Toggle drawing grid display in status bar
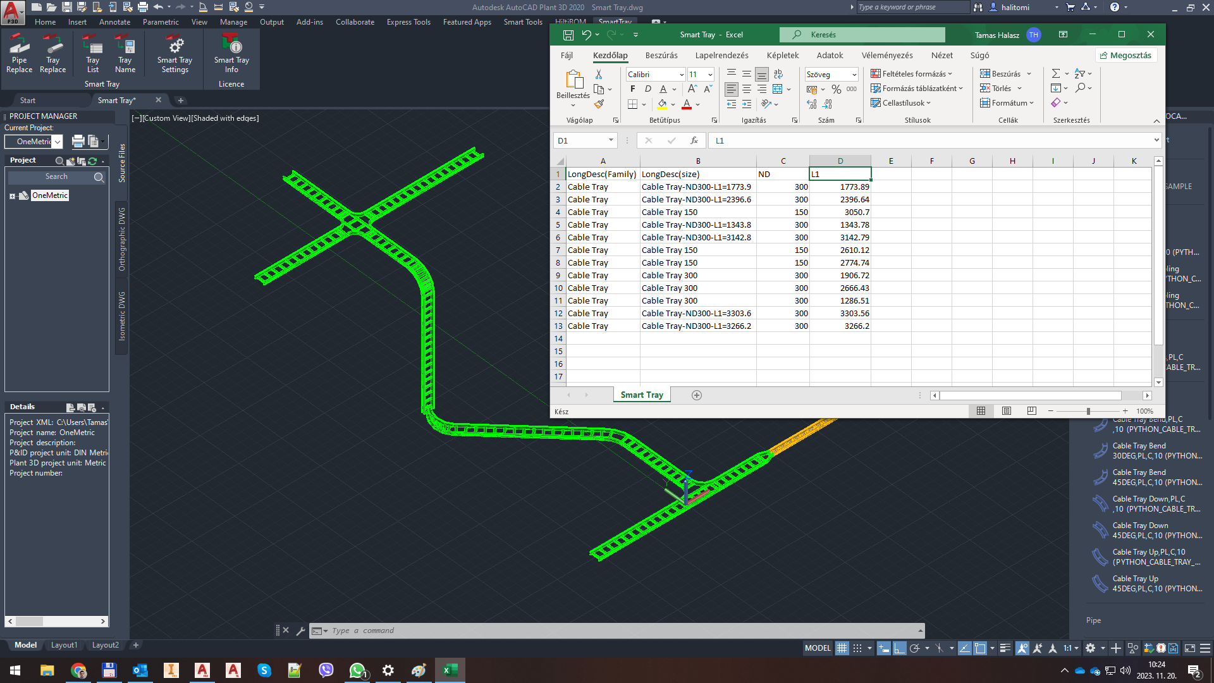 point(842,648)
